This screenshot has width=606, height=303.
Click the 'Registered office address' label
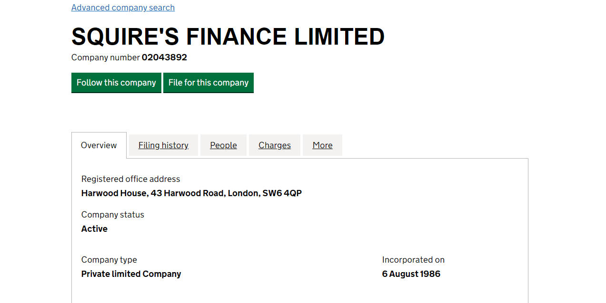[x=130, y=179]
